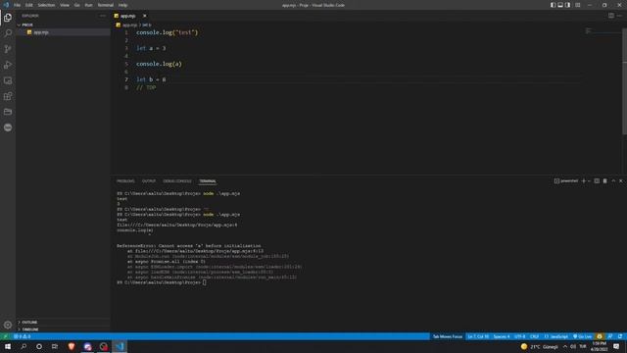Start Go Live server from the status bar
The height and width of the screenshot is (353, 627).
pyautogui.click(x=582, y=336)
